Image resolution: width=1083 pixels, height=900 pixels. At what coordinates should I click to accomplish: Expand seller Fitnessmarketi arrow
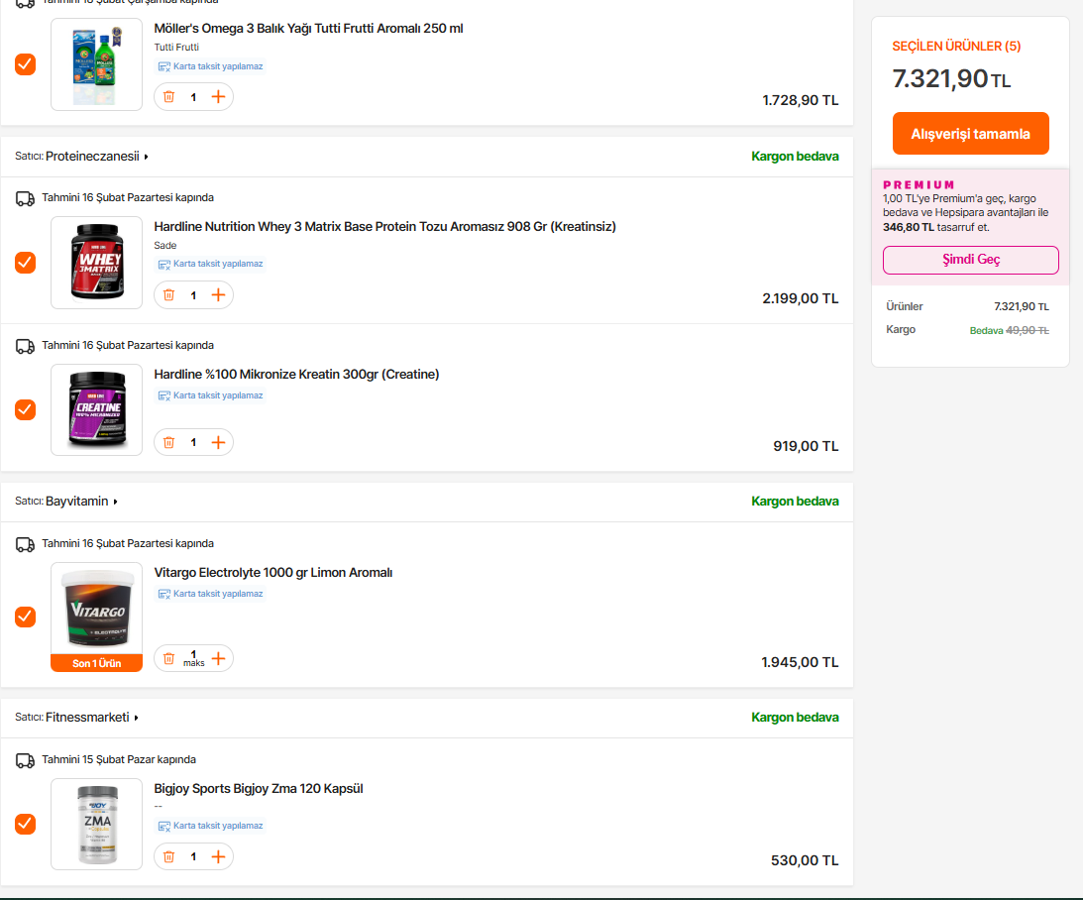point(136,718)
